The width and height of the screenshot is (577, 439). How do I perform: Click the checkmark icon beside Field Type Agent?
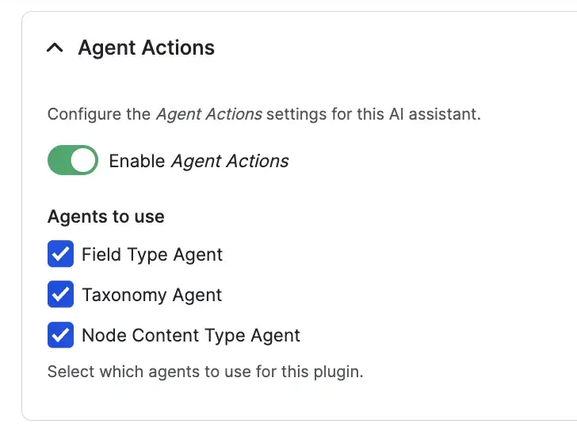pyautogui.click(x=60, y=254)
